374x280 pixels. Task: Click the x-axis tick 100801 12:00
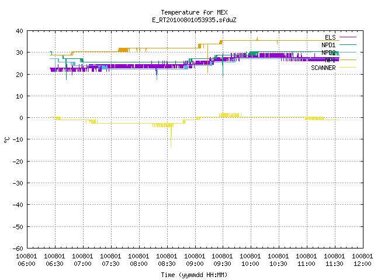coord(362,260)
